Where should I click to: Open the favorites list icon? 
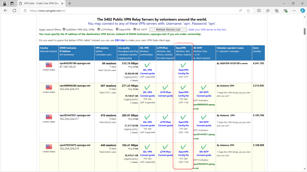[268, 11]
